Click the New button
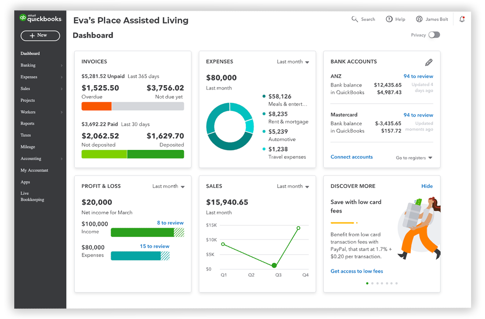Viewport: 485px width, 319px height. click(x=40, y=35)
